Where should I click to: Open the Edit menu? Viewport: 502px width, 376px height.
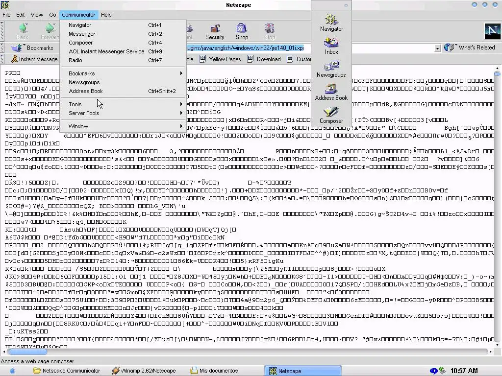[21, 15]
